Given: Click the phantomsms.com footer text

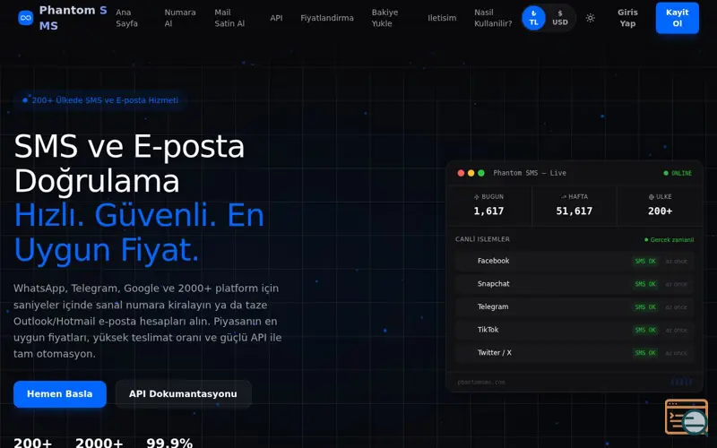Looking at the screenshot, I should pyautogui.click(x=481, y=383).
